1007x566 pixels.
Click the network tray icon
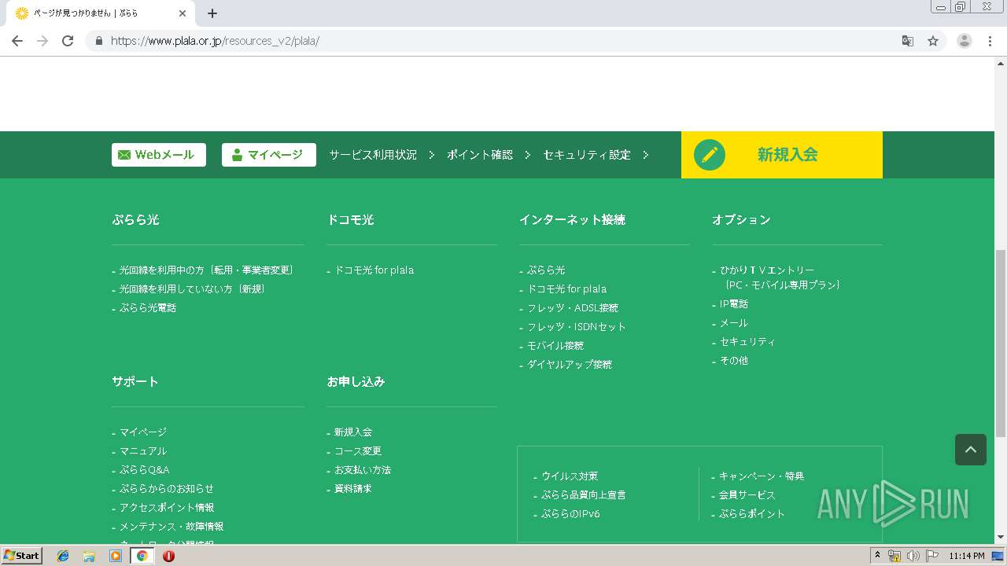894,556
